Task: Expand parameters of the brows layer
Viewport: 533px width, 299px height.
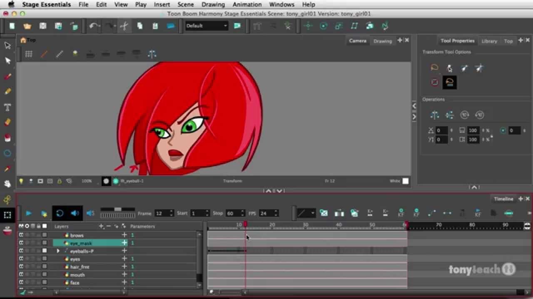Action: 124,235
